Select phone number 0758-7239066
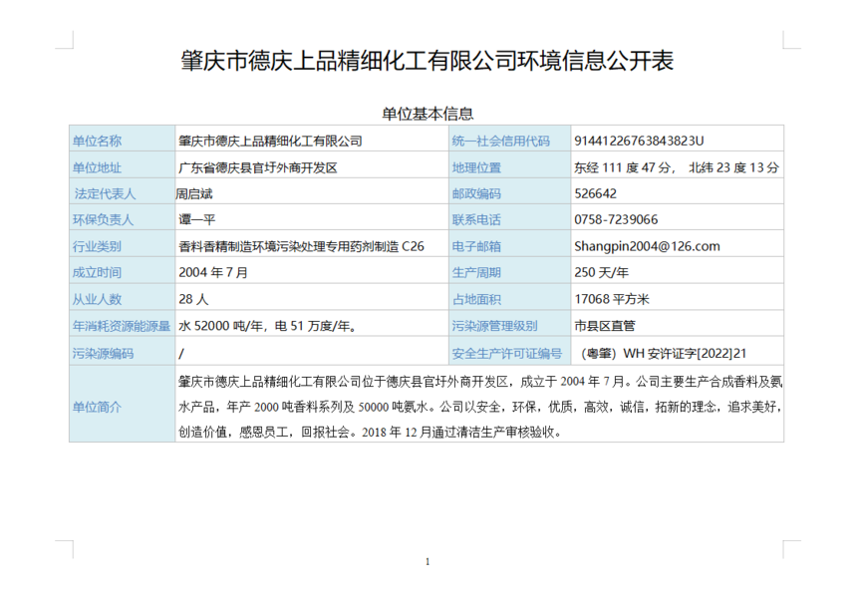 pyautogui.click(x=616, y=220)
